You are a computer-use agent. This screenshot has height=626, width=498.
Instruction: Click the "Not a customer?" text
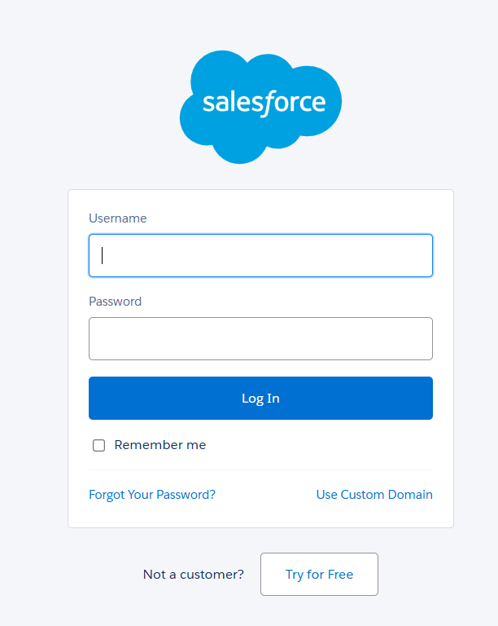point(194,575)
